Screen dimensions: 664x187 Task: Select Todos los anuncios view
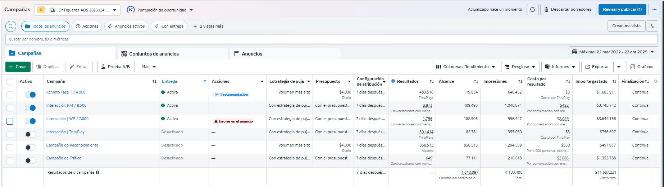(x=45, y=26)
